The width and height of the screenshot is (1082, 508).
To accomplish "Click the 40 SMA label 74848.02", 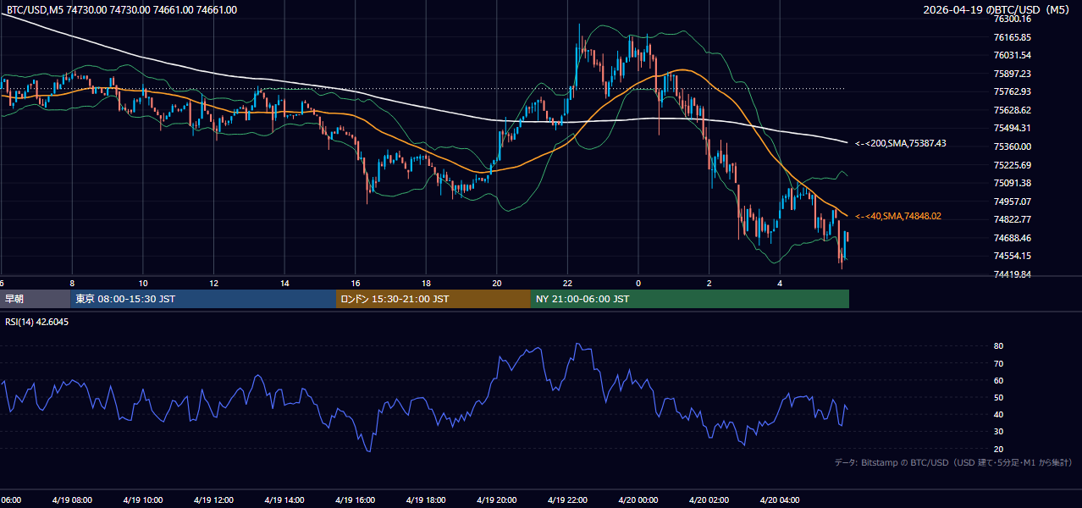I will (897, 216).
